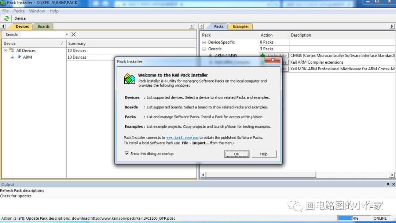Uncheck Show this dialog at startup

126,153
